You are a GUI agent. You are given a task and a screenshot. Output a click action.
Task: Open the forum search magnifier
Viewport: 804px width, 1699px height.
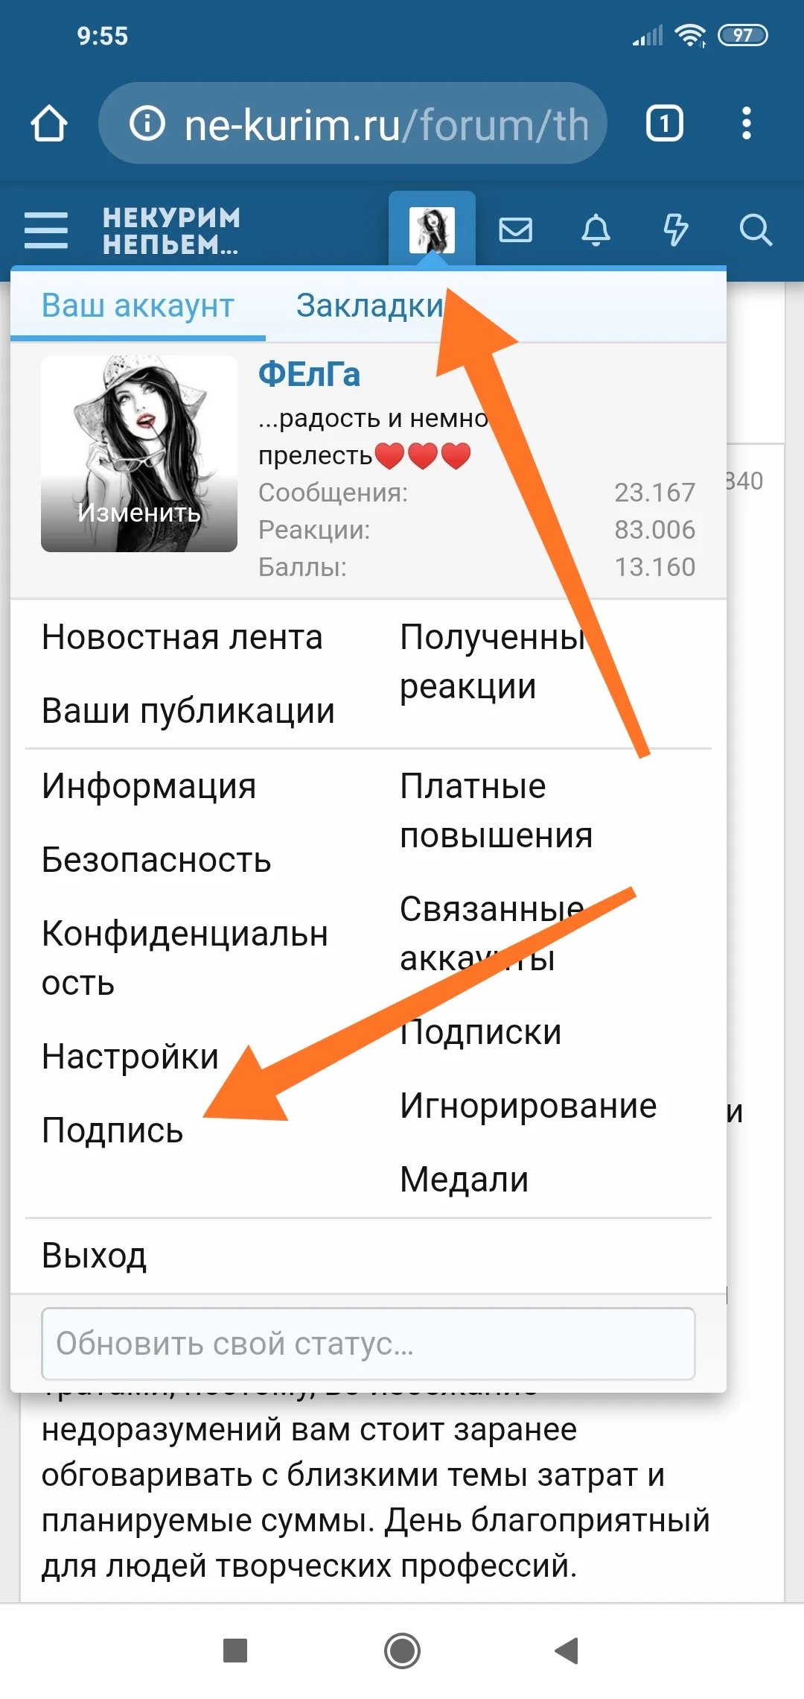coord(756,230)
